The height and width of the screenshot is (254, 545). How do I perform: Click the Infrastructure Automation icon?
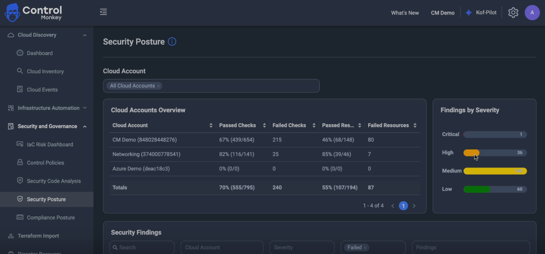(11, 108)
